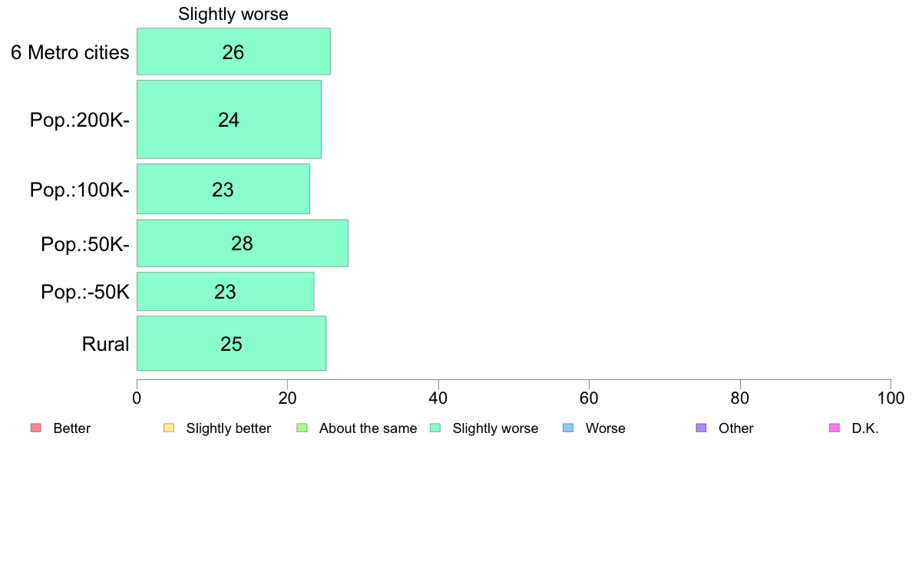Click the Slightly worse chart title
This screenshot has height=565, width=912.
(233, 14)
